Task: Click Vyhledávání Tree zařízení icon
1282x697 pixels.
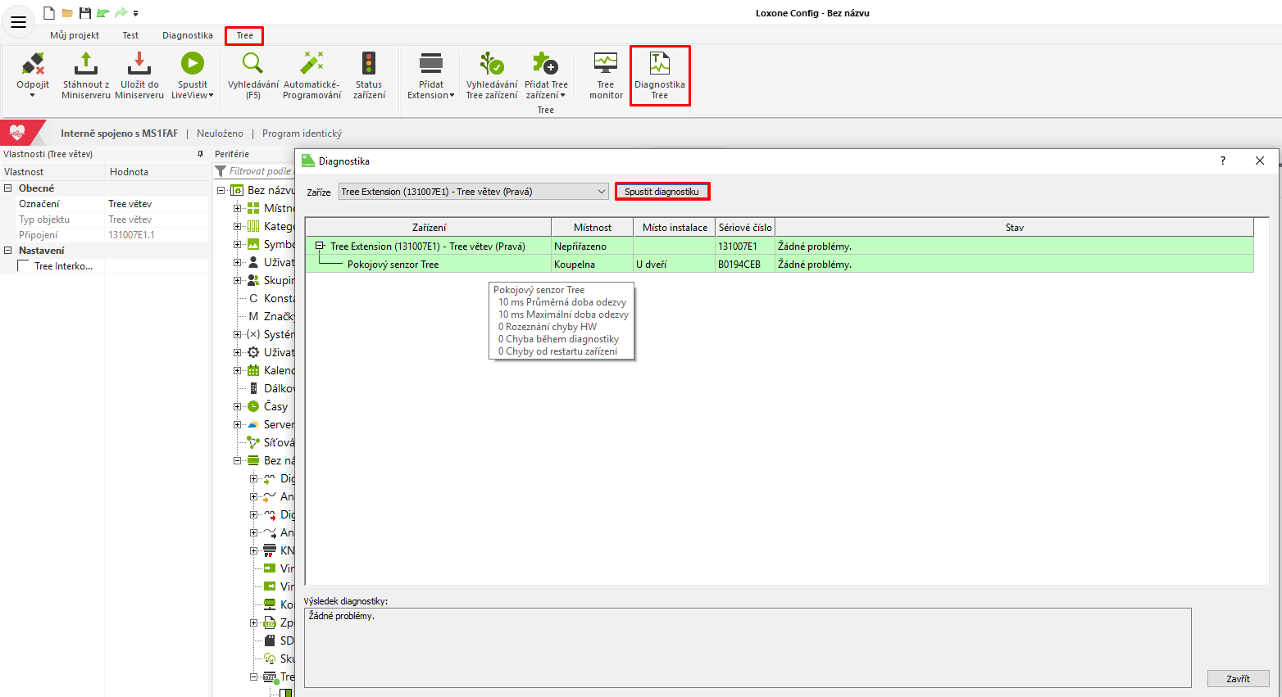Action: coord(492,65)
